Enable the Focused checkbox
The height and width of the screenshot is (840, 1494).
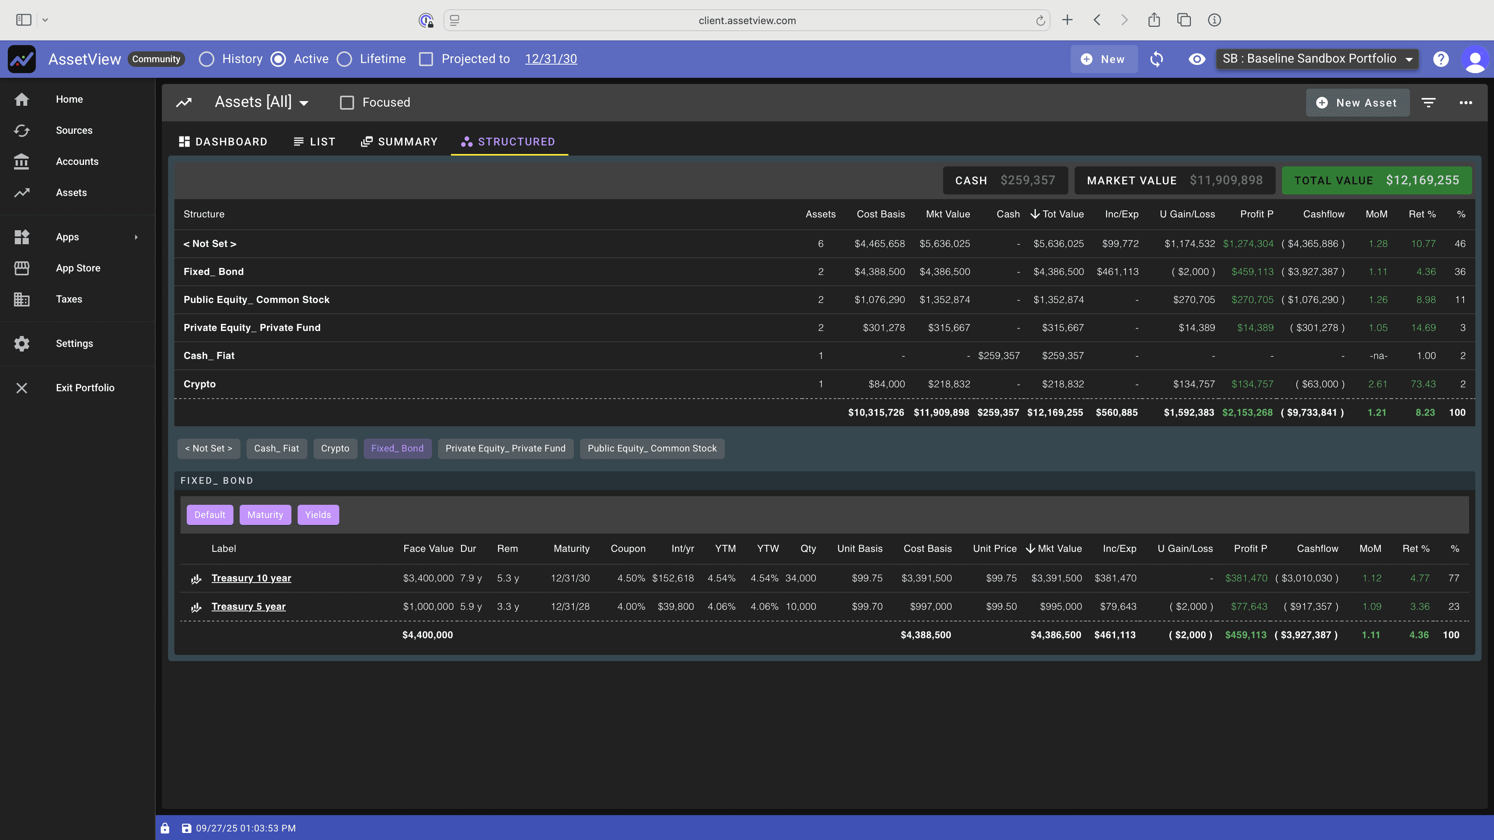[x=347, y=102]
